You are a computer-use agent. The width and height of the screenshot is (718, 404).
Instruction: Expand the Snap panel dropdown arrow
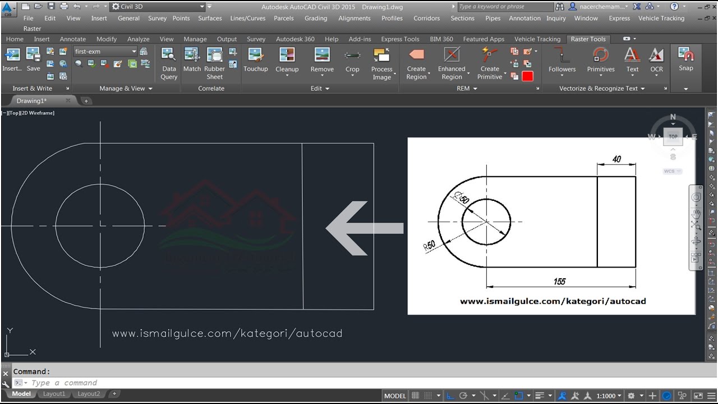(x=685, y=89)
